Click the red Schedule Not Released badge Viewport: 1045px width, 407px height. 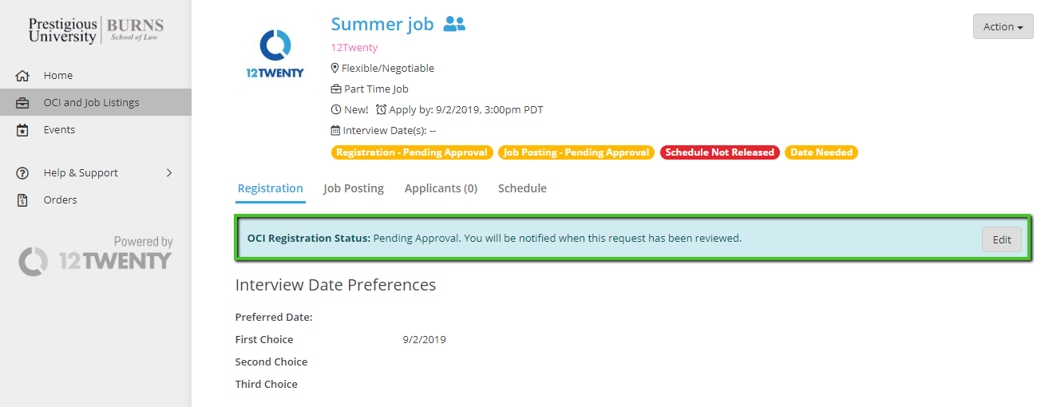(x=719, y=152)
